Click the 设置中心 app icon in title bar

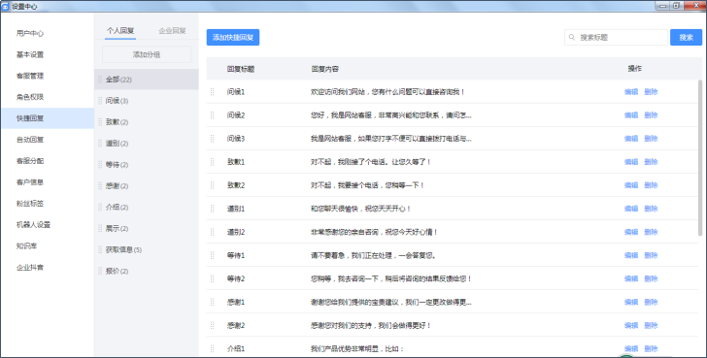(5, 6)
